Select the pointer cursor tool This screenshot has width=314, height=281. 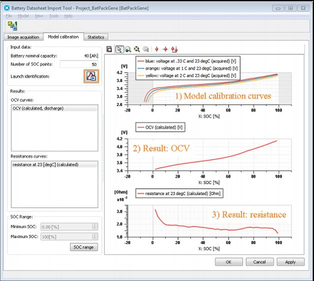click(x=119, y=49)
